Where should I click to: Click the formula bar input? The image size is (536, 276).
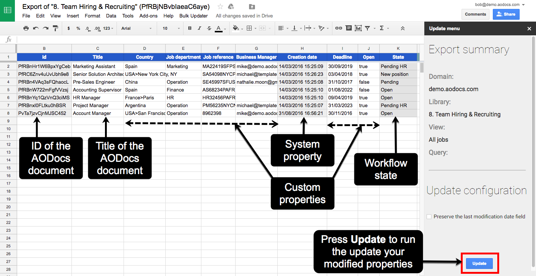[220, 39]
